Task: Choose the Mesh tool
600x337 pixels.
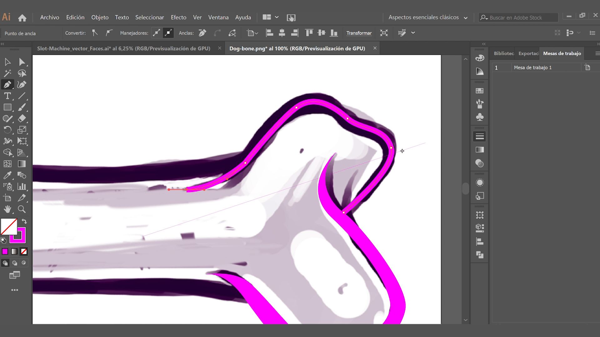Action: (x=7, y=164)
